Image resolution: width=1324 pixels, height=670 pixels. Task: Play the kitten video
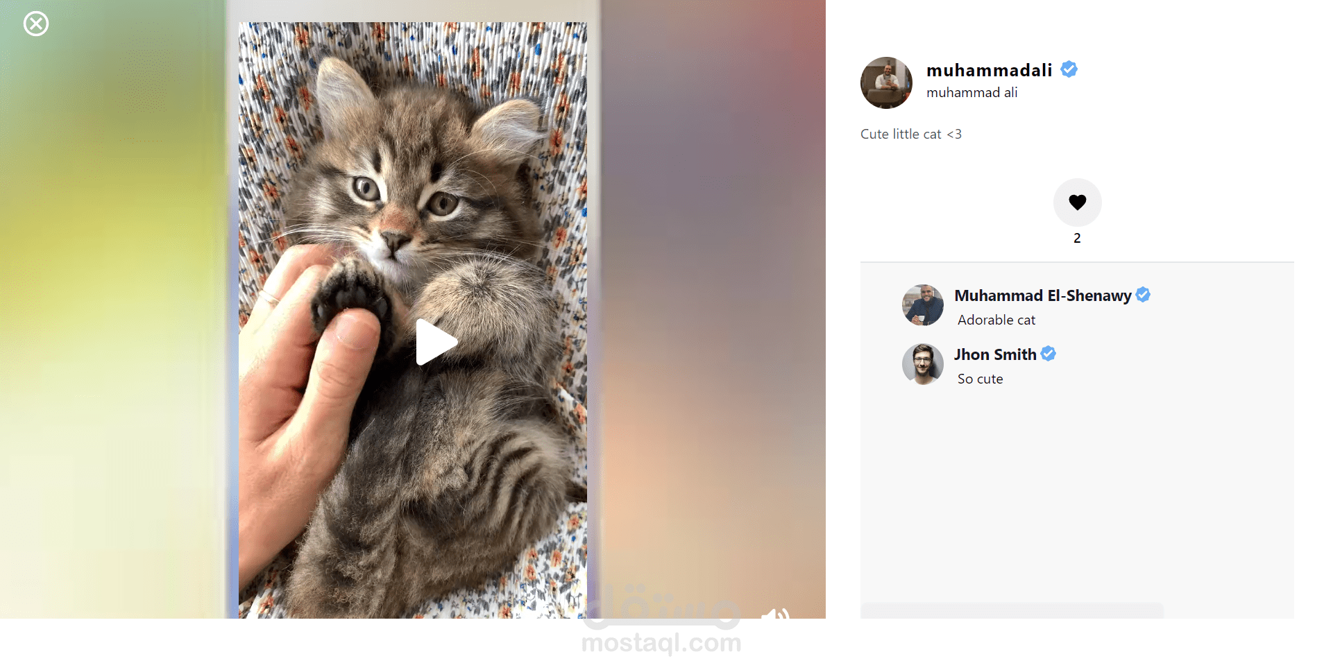click(436, 342)
